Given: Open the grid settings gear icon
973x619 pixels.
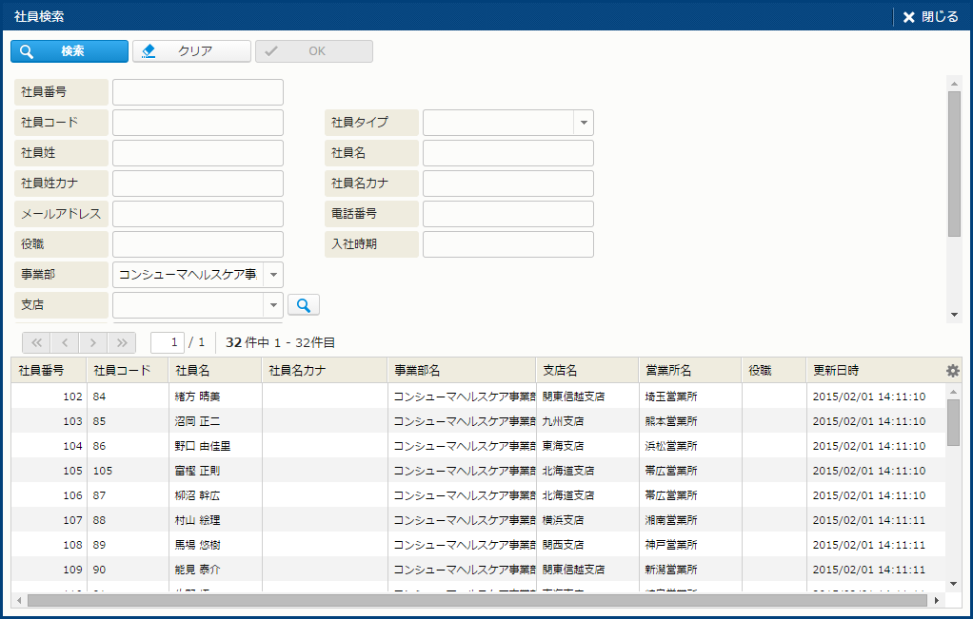Looking at the screenshot, I should [x=952, y=371].
